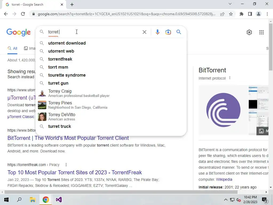
Task: Open Visual Studio from the taskbar
Action: click(59, 200)
